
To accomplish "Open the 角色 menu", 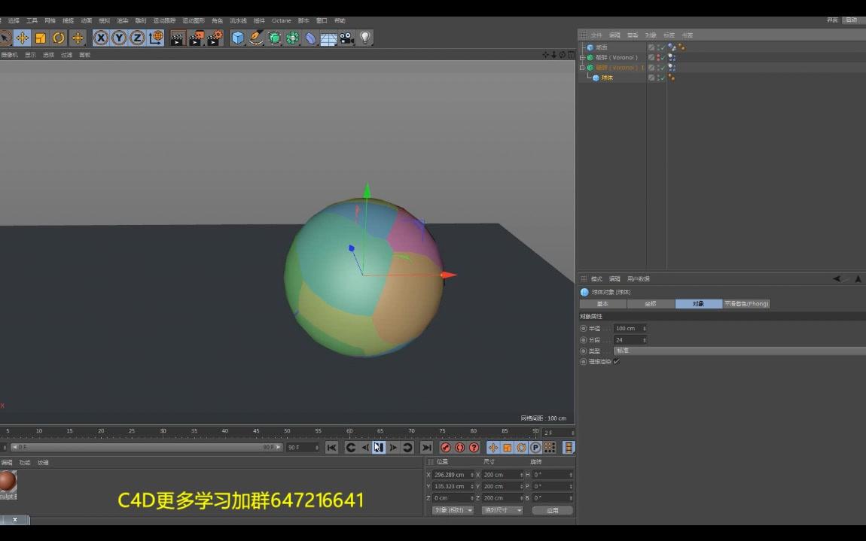I will pos(217,20).
